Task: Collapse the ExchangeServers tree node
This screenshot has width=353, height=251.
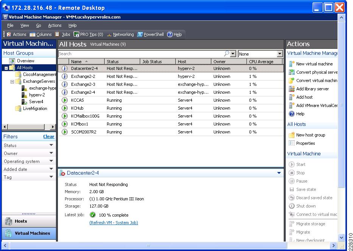Action: (x=12, y=82)
